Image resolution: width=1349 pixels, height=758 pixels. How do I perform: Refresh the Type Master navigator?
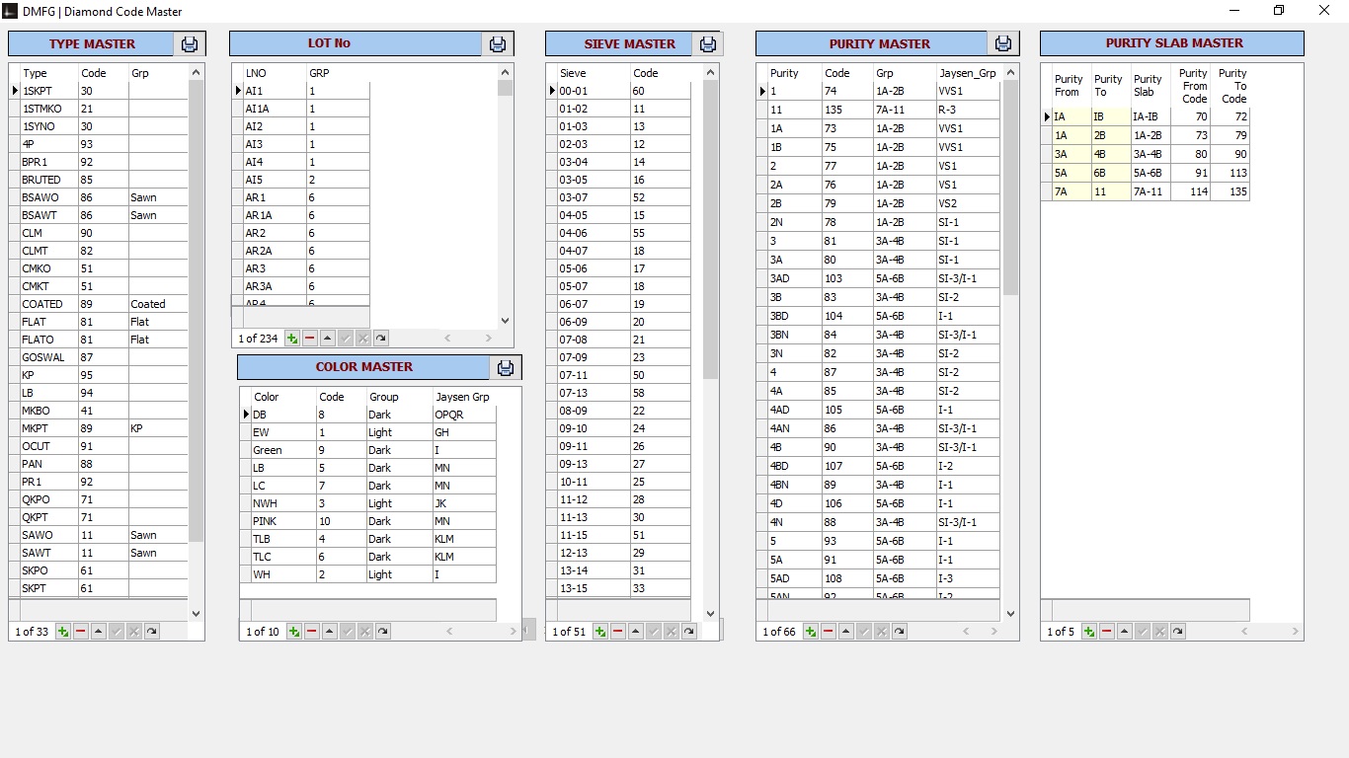tap(152, 632)
